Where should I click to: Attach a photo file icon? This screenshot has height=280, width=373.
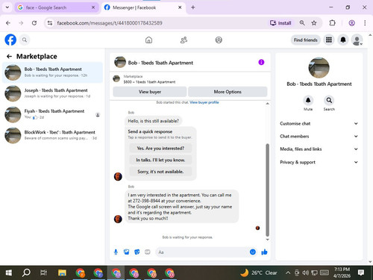click(127, 252)
